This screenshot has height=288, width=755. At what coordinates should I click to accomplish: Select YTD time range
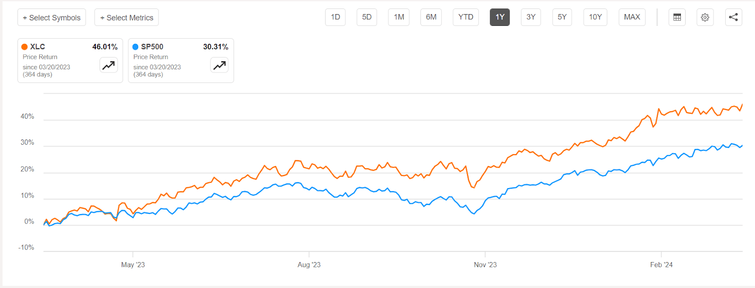point(466,17)
